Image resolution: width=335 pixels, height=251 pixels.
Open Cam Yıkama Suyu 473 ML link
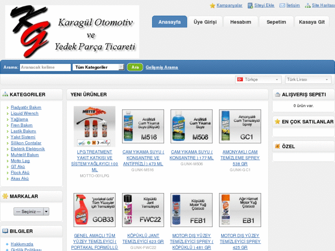click(143, 158)
